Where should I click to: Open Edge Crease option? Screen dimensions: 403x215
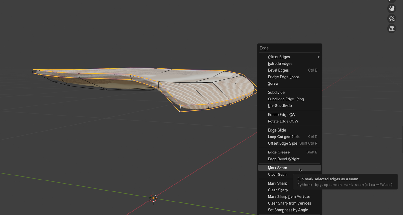tap(279, 152)
